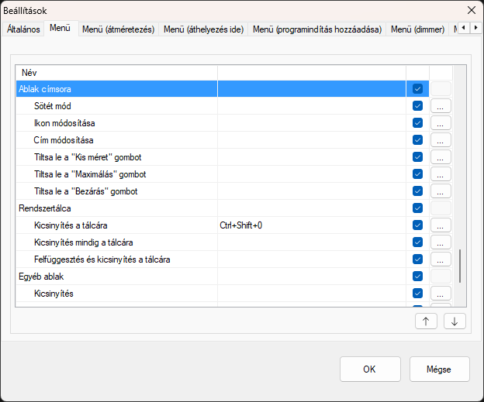Image resolution: width=484 pixels, height=402 pixels.
Task: Cancel with the Mégse button
Action: click(x=440, y=369)
